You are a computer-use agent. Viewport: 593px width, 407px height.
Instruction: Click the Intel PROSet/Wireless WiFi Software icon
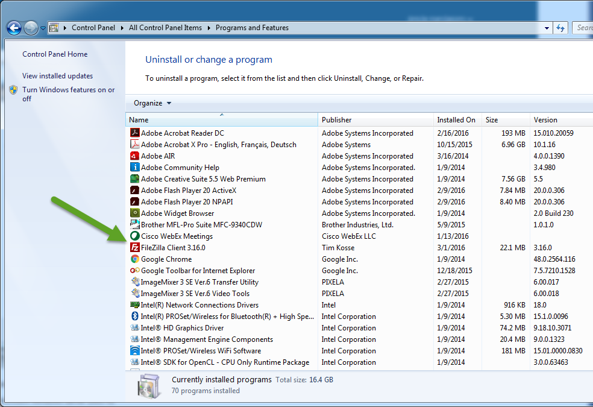(x=134, y=351)
